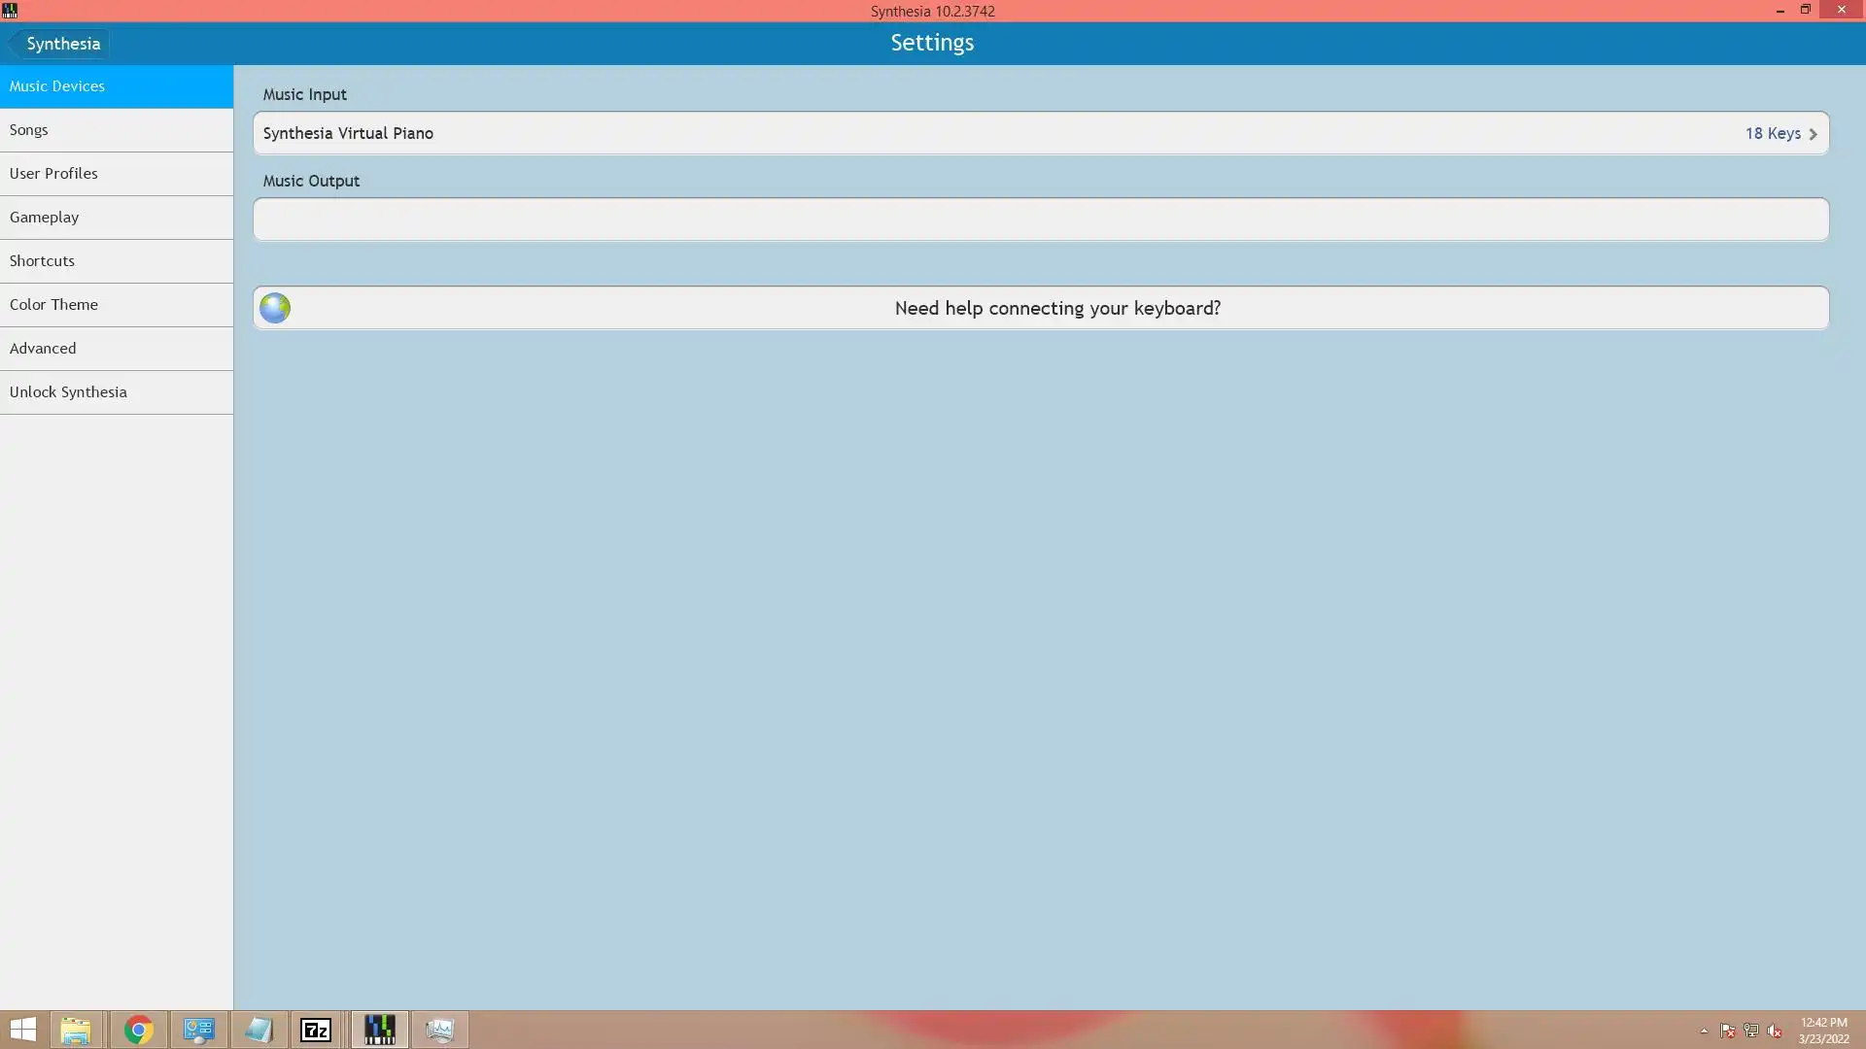Click the network tray icon
Screen dimensions: 1866x1049
point(1750,1031)
